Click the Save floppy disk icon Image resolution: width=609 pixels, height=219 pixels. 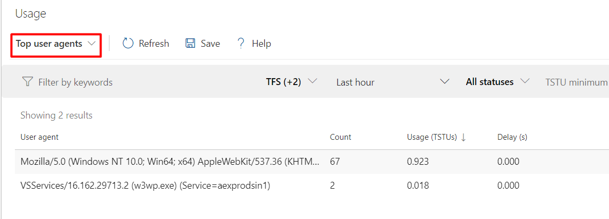[190, 44]
